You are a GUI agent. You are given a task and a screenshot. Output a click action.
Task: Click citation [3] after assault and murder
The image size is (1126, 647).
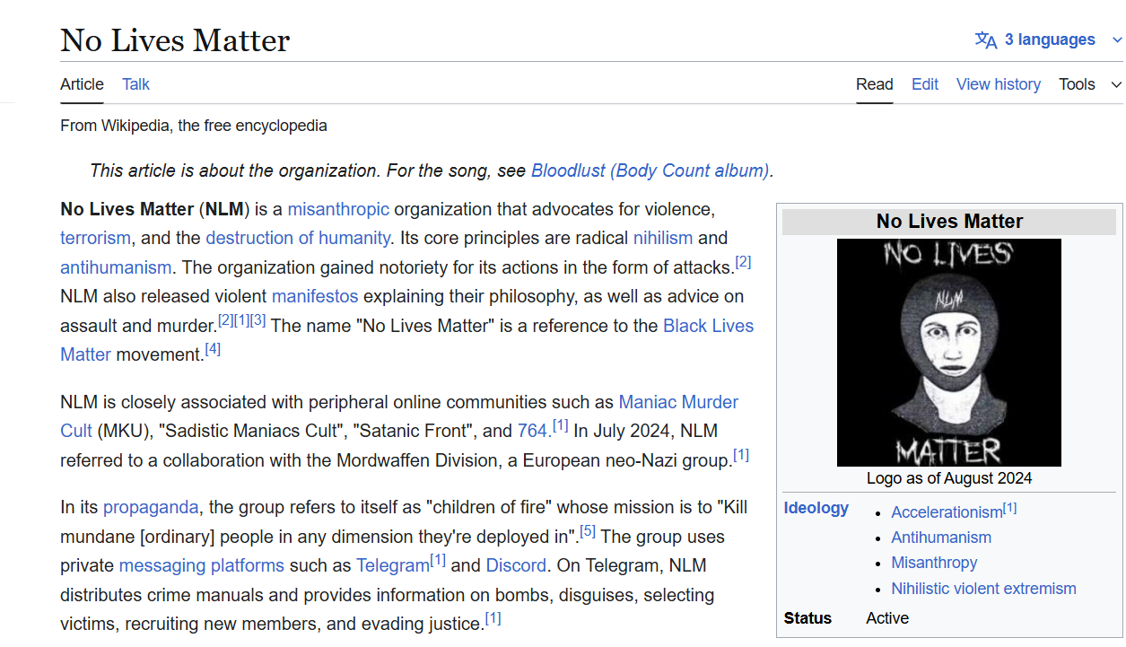258,320
